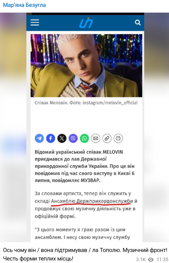
Task: Send the article by email icon
Action: tap(95, 138)
